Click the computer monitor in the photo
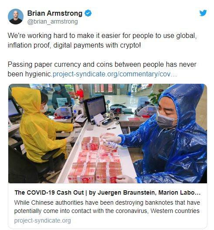Screen dimensions: 214x230 pos(95,108)
